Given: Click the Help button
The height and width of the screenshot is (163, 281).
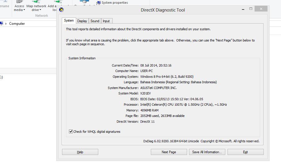Looking at the screenshot, I should click(80, 152).
